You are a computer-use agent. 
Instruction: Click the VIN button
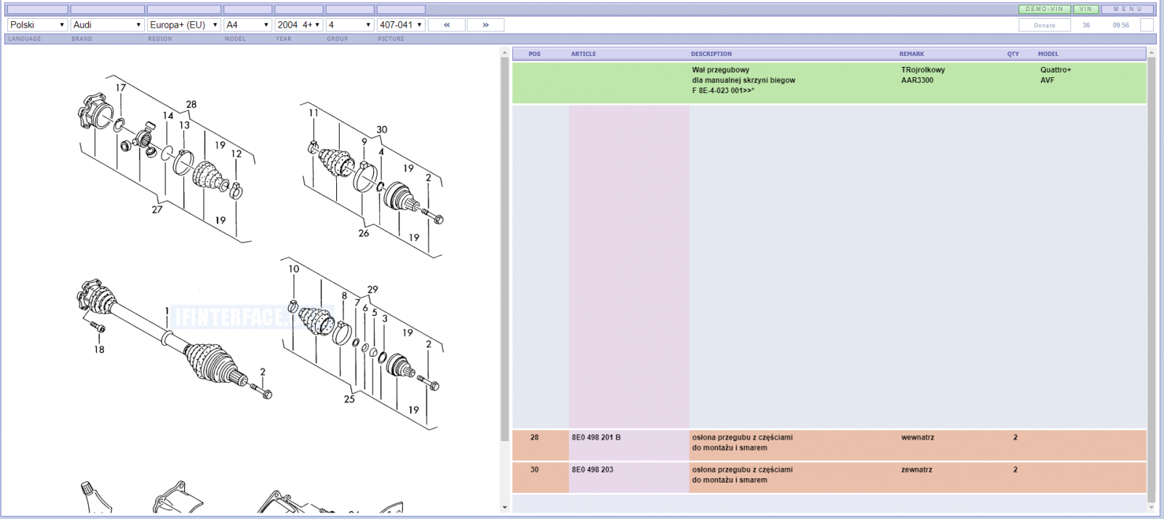click(1086, 9)
